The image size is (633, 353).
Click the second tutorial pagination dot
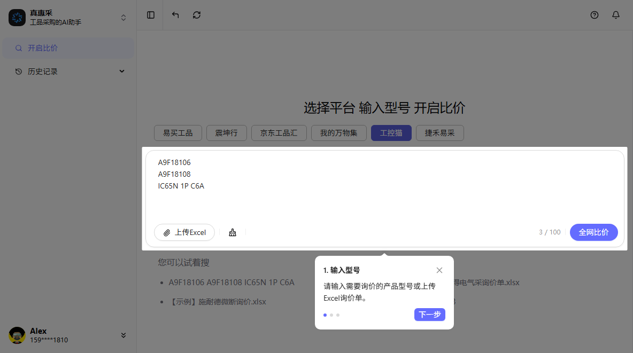331,315
